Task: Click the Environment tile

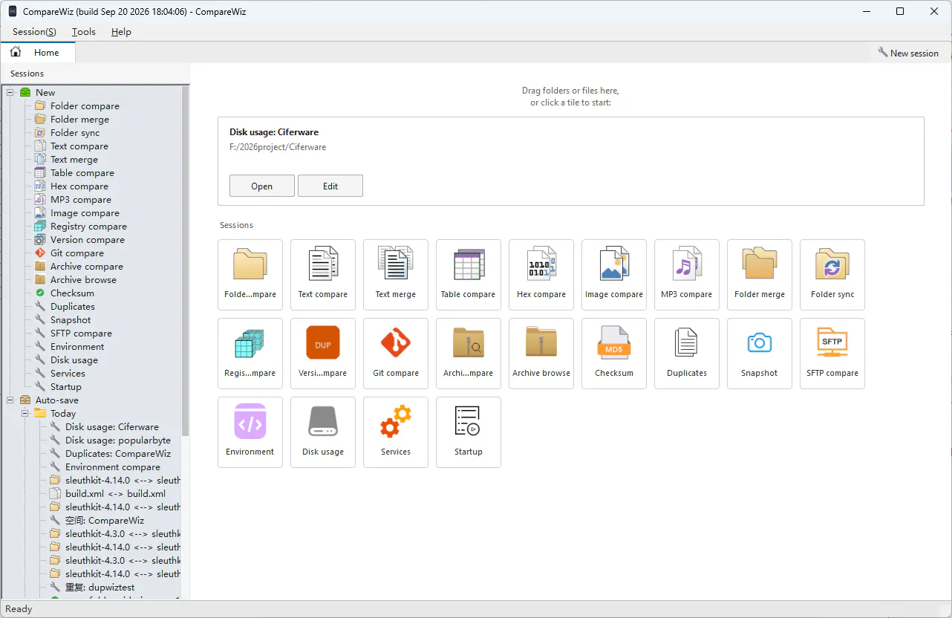Action: coord(250,432)
